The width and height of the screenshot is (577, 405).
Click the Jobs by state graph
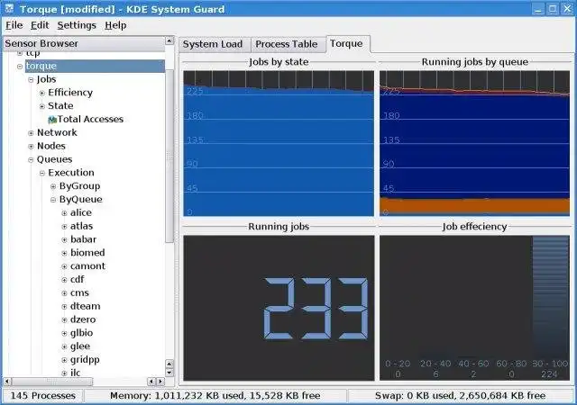(279, 143)
